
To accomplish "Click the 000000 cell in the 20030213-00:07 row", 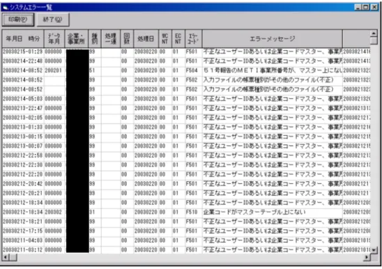I will tap(54, 146).
